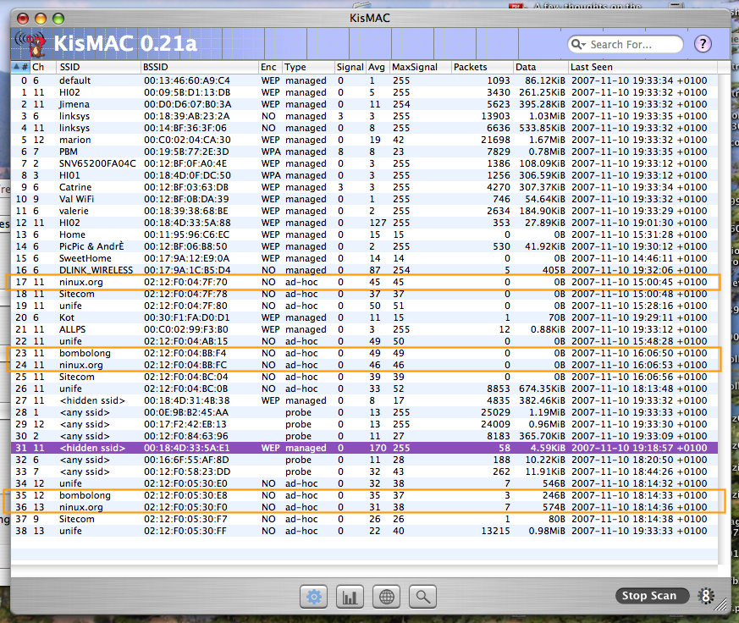Open the magnifier details view button
This screenshot has width=739, height=623.
pos(422,597)
